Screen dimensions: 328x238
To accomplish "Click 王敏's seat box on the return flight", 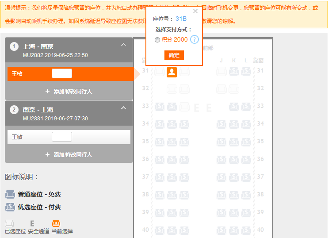I will click(61, 137).
